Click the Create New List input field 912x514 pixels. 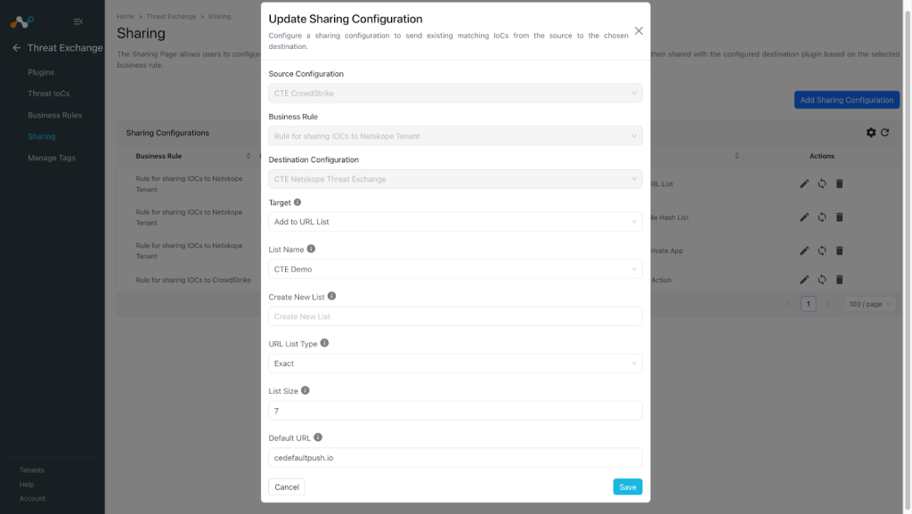(x=455, y=316)
